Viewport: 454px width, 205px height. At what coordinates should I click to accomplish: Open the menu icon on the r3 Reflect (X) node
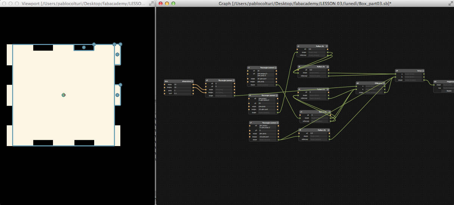327,46
